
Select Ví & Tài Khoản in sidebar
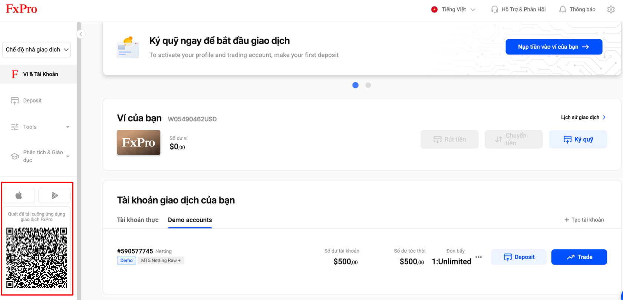(x=39, y=74)
